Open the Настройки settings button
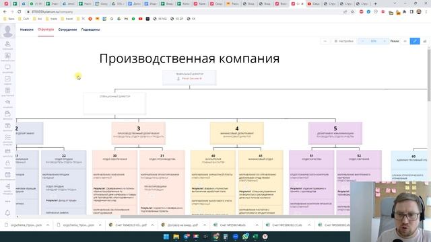Screen dimensions: 431x242 point(343,41)
